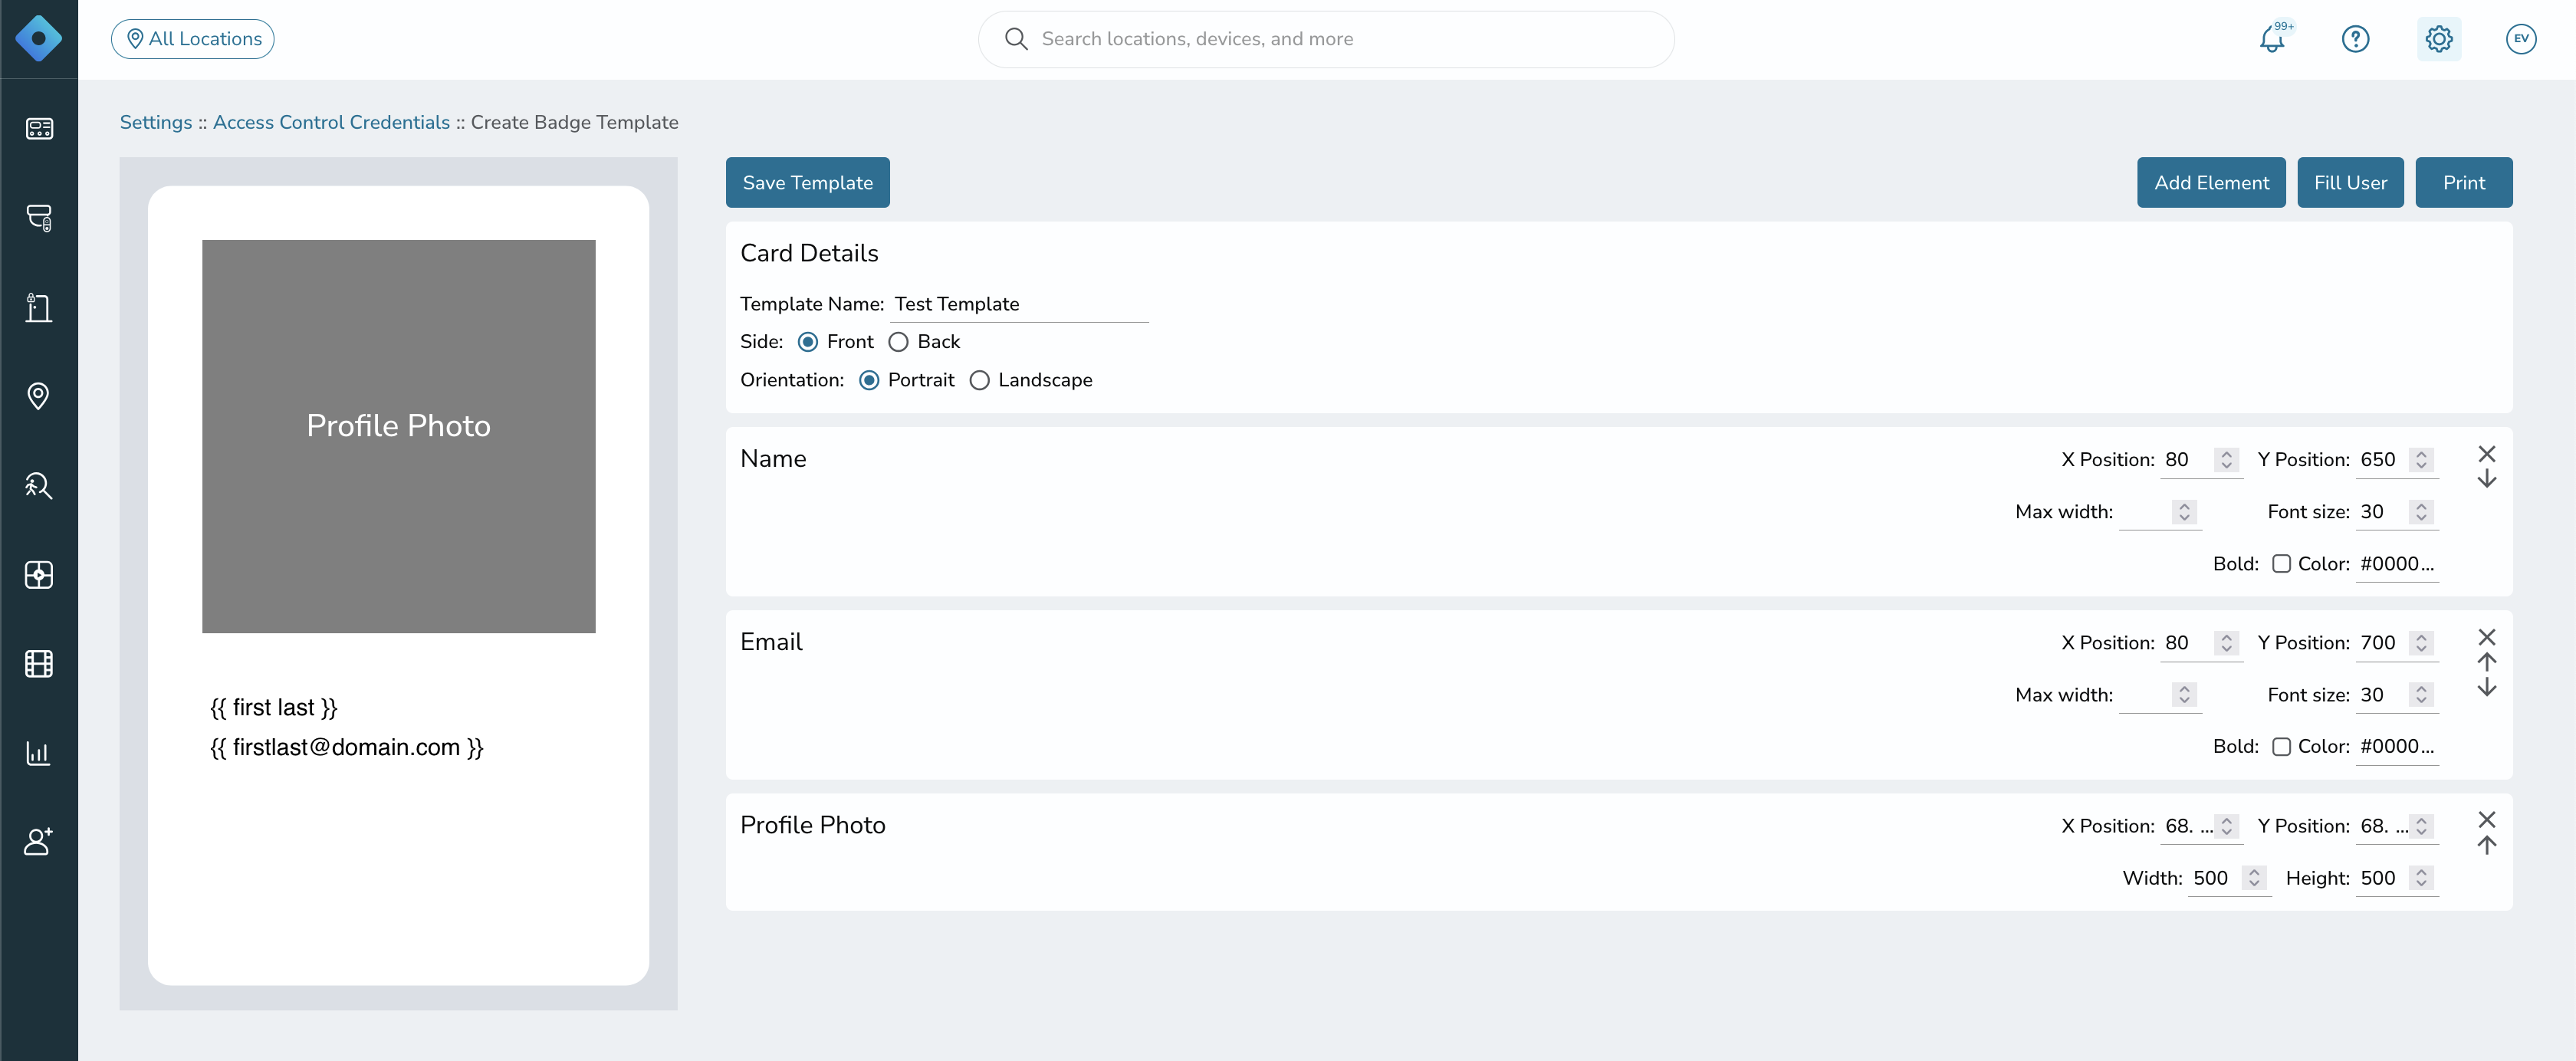The width and height of the screenshot is (2576, 1061).
Task: Open the add user sidebar icon
Action: (x=38, y=842)
